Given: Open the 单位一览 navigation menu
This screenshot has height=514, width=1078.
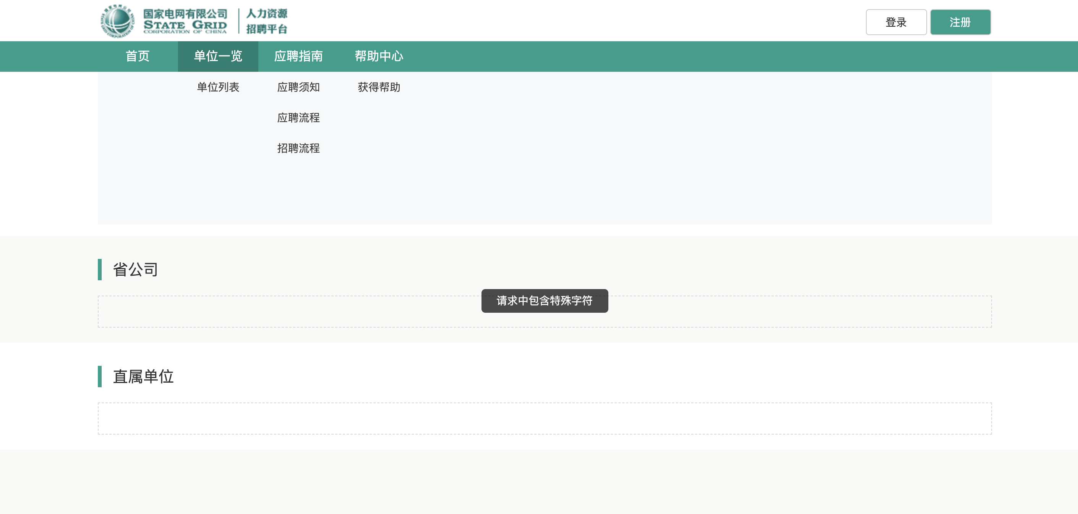Looking at the screenshot, I should 218,56.
